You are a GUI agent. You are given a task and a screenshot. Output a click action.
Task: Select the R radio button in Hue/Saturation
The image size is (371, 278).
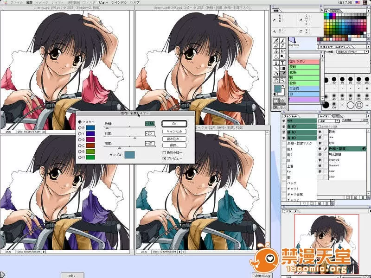(x=79, y=128)
